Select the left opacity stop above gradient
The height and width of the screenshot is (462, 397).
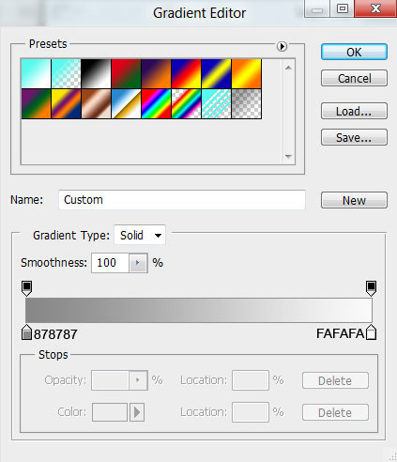coord(26,288)
